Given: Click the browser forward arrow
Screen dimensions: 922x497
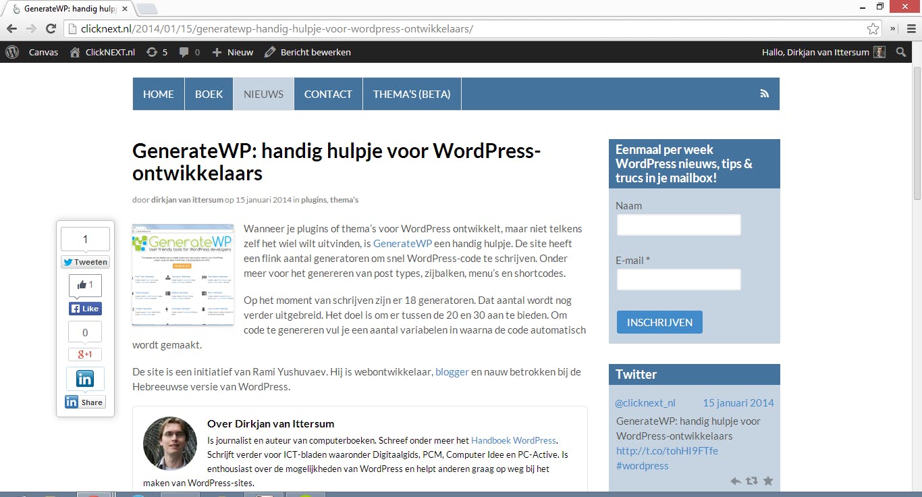Looking at the screenshot, I should tap(31, 28).
